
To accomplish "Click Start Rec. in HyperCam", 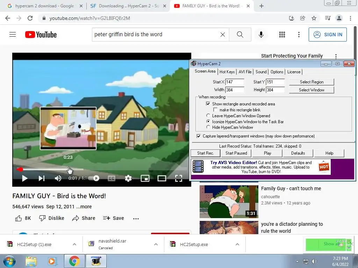I will [x=206, y=153].
